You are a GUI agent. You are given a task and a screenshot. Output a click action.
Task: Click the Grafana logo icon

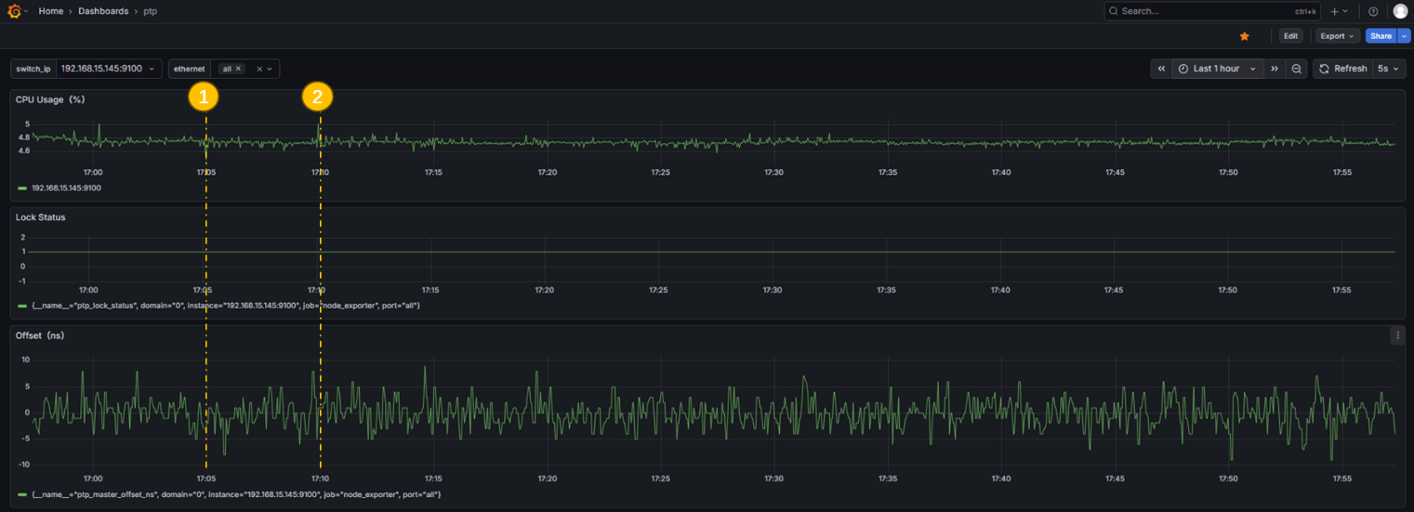point(14,11)
